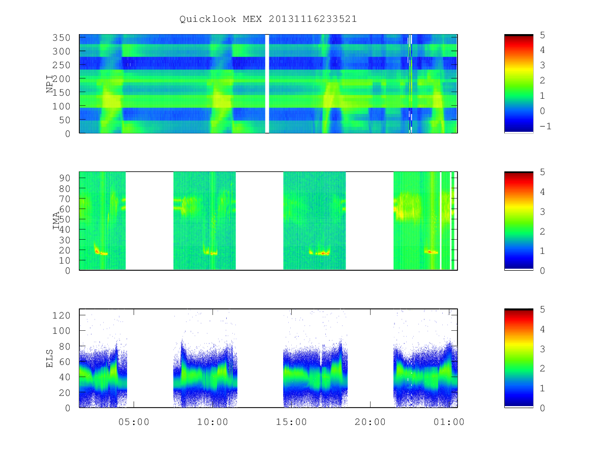Click the 20:00 time tick label
This screenshot has width=610, height=458.
point(370,422)
